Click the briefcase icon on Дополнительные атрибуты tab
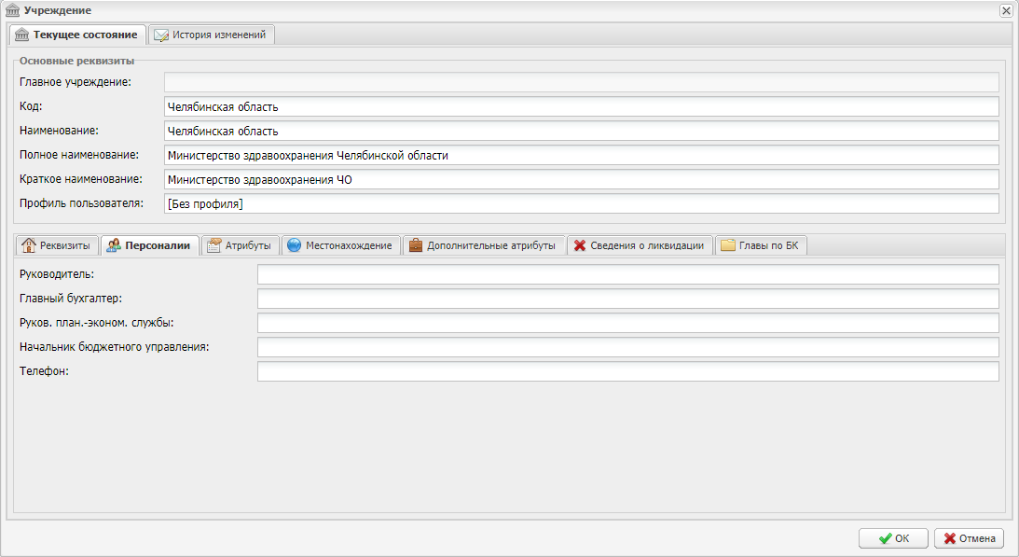Viewport: 1019px width, 557px height. [415, 245]
